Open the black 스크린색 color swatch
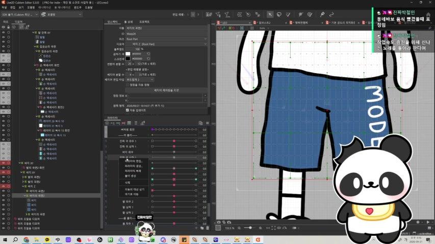This screenshot has width=435, height=244. (x=128, y=58)
